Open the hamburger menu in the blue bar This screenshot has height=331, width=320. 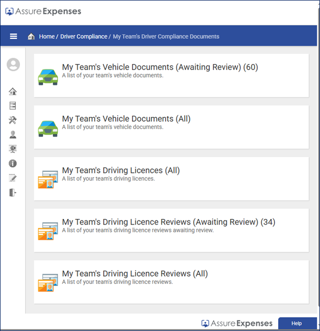[13, 36]
